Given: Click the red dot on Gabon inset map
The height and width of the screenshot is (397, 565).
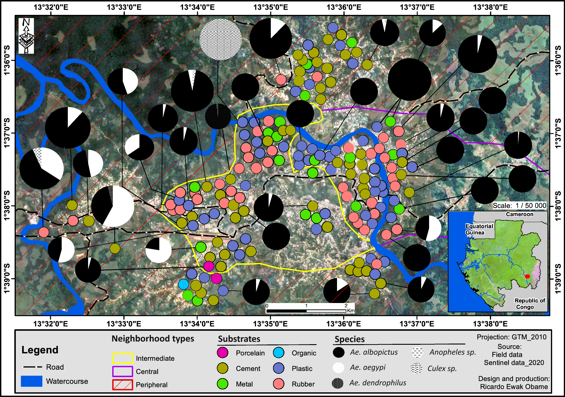Looking at the screenshot, I should coord(527,276).
